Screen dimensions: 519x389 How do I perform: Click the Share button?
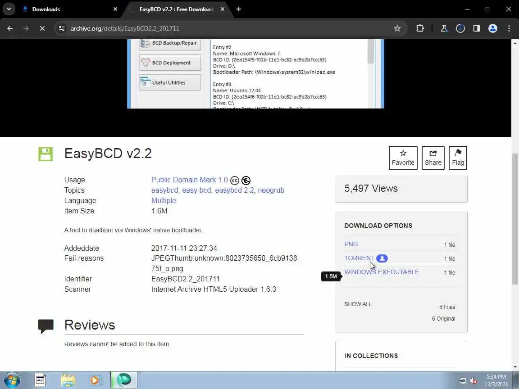coord(433,158)
